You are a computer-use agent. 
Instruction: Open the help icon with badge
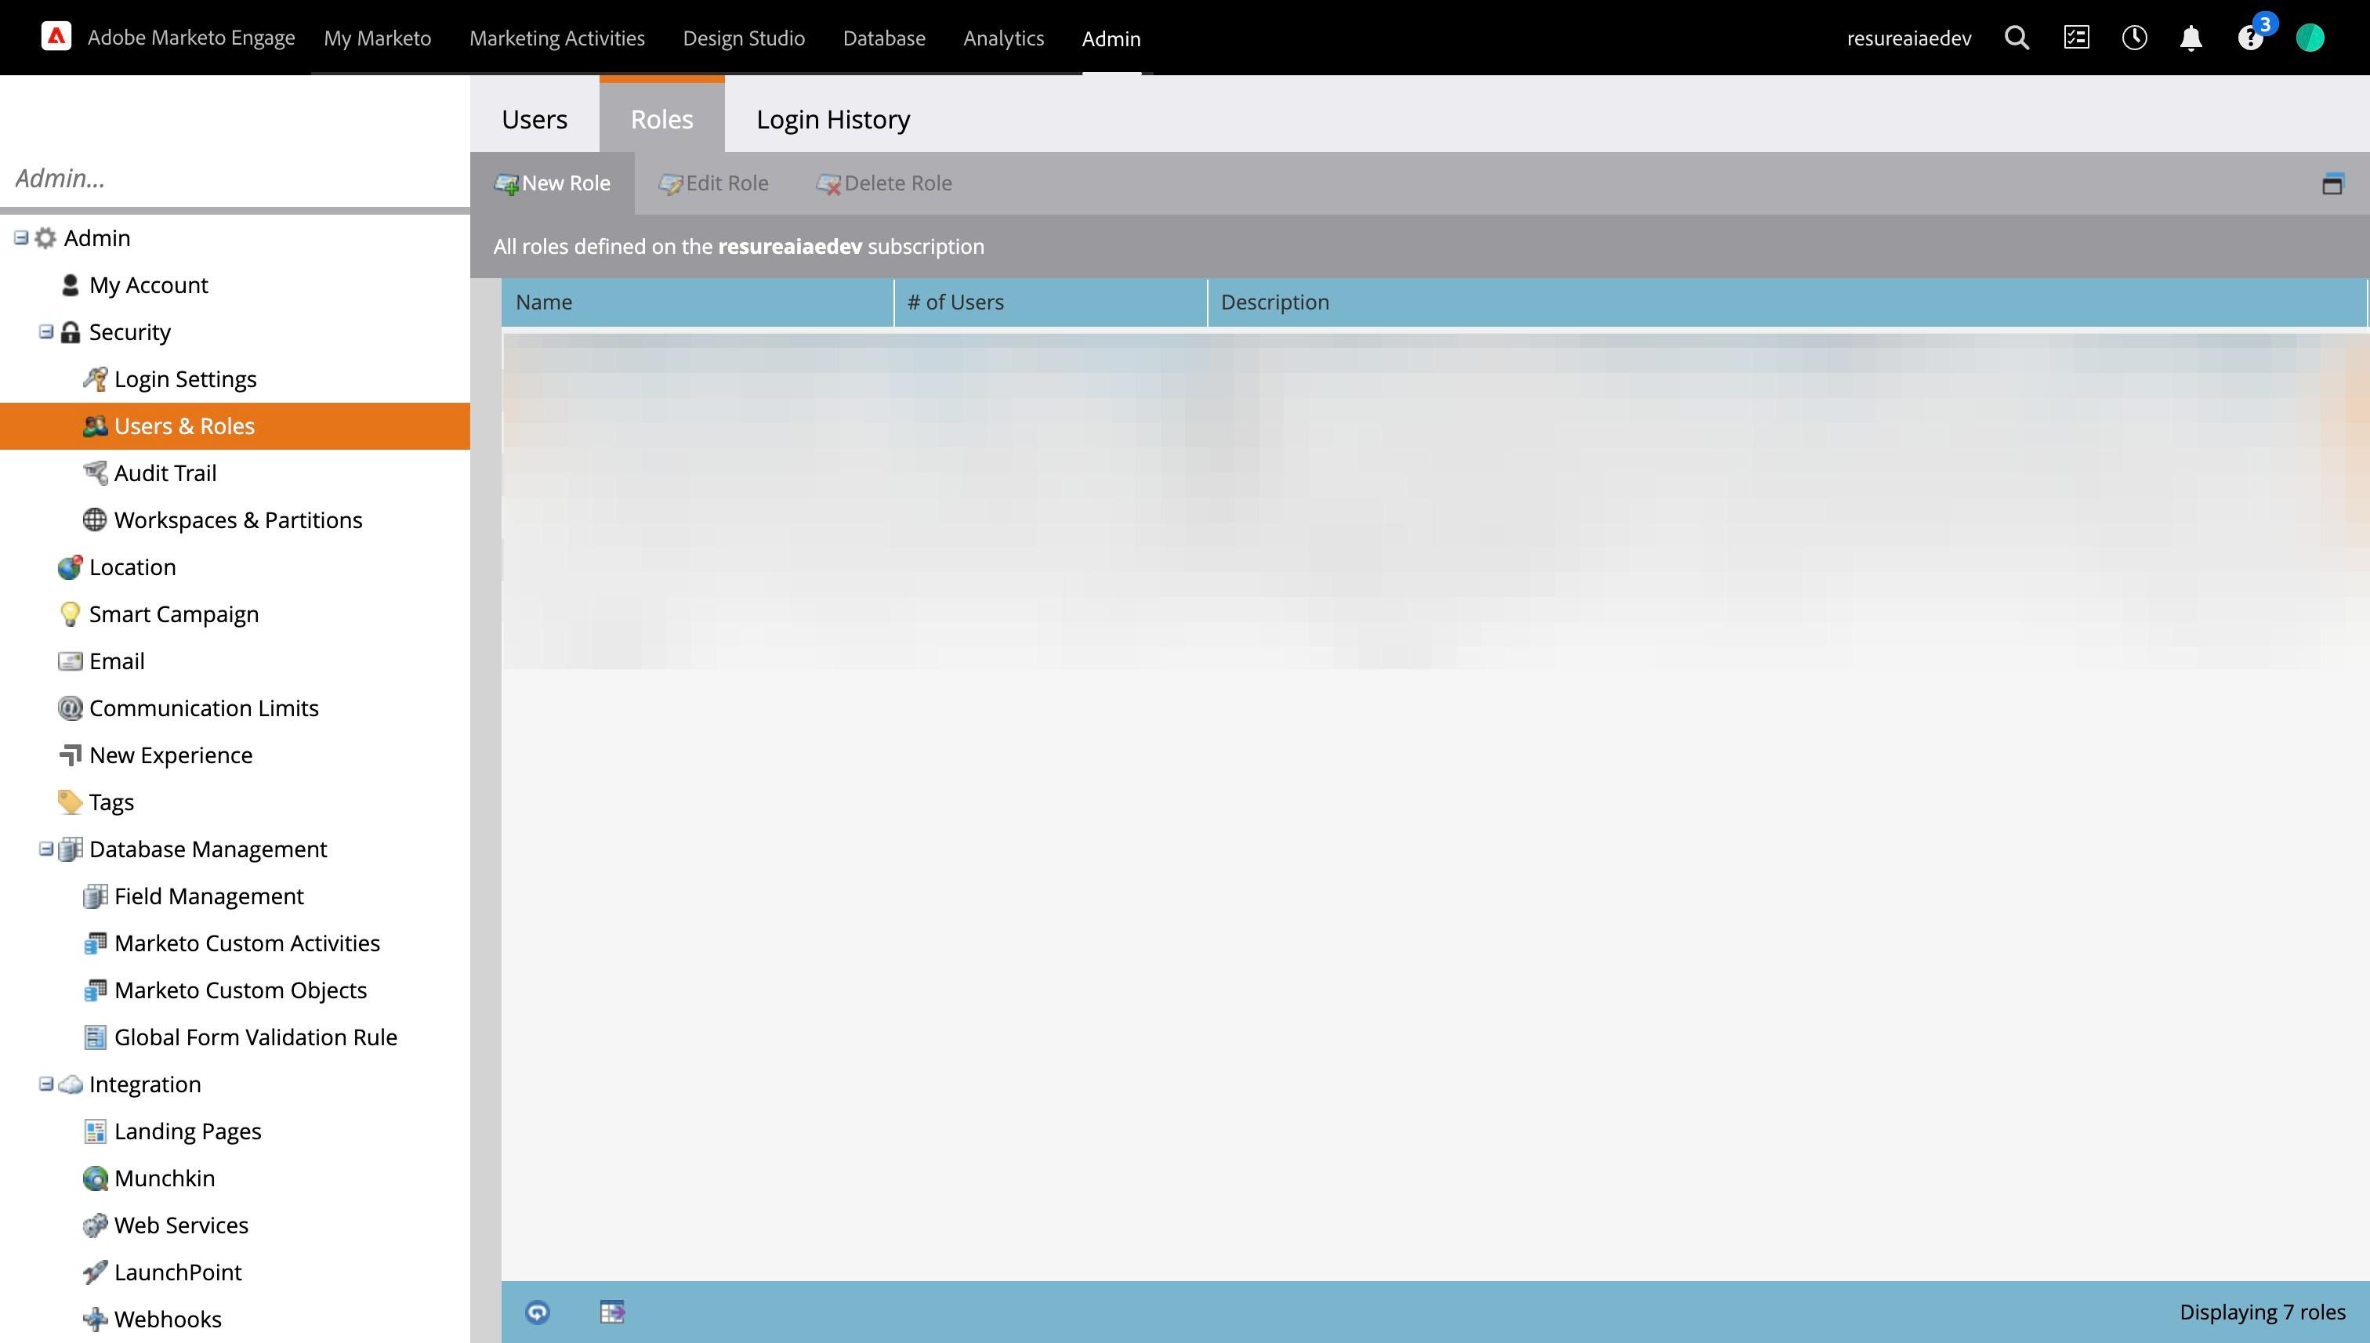(x=2250, y=38)
